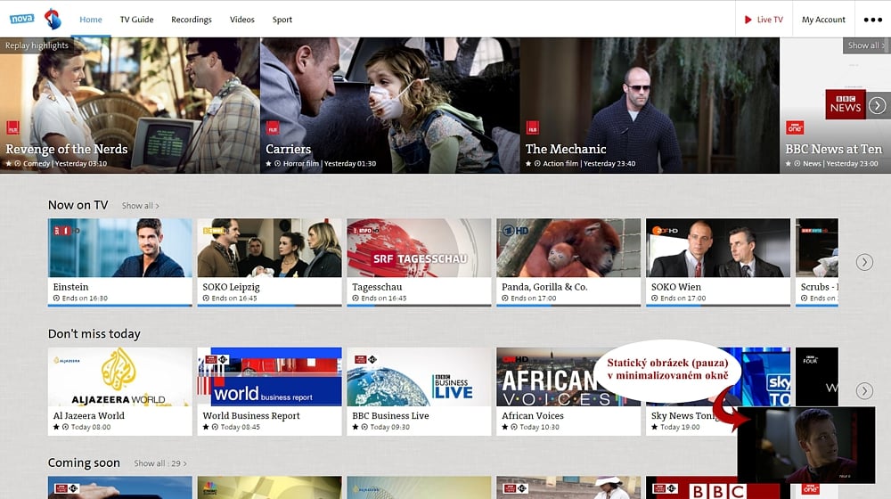Click the replay clock icon for Tagesschau
891x499 pixels.
(x=356, y=298)
